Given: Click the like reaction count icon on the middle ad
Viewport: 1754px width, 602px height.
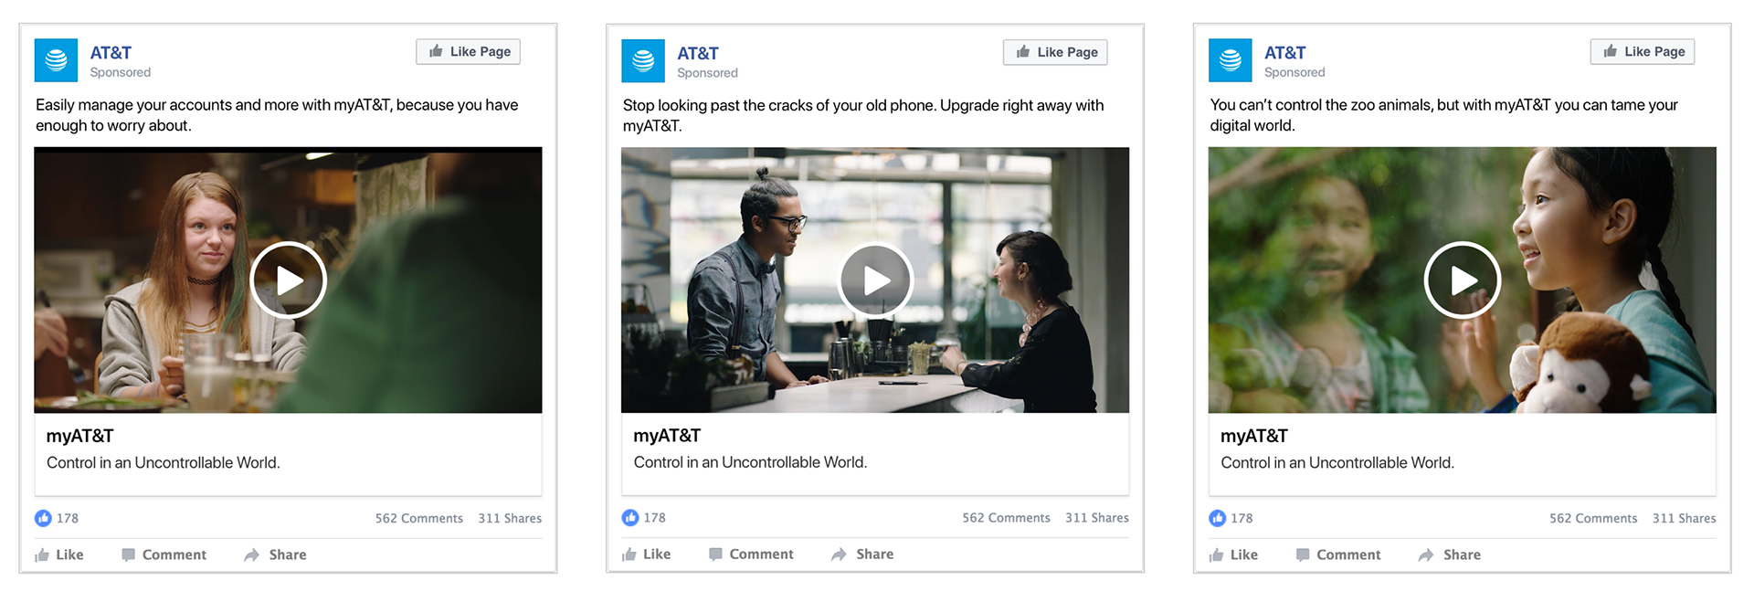Looking at the screenshot, I should pyautogui.click(x=630, y=518).
